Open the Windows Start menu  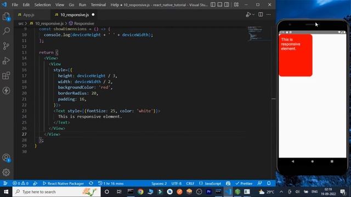coord(6,192)
